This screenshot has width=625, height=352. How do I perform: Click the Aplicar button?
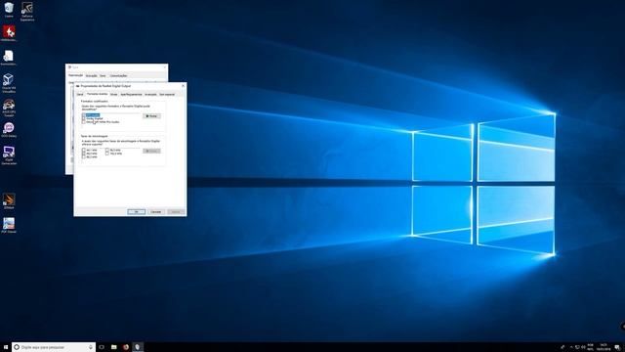point(176,211)
